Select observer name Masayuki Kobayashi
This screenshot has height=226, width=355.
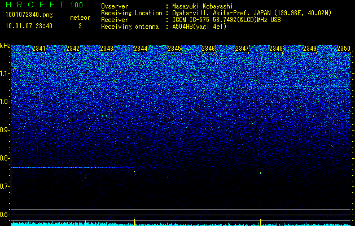click(203, 6)
